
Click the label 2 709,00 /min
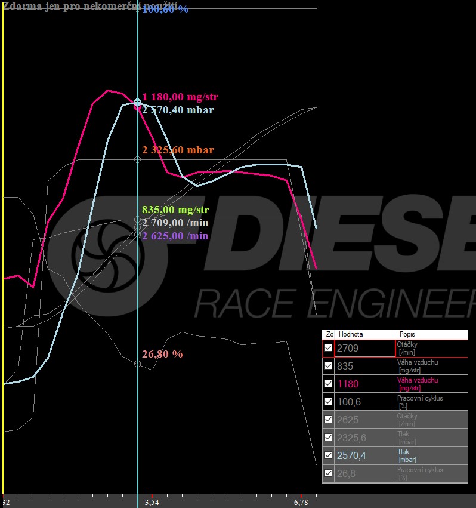[175, 223]
